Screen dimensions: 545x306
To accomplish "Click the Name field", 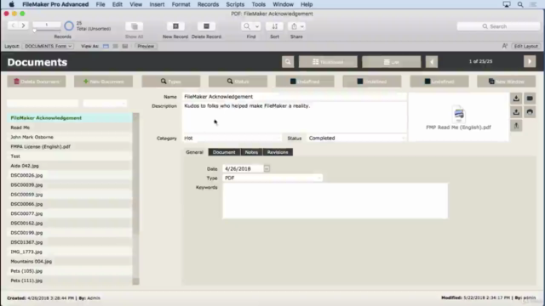I will click(295, 97).
